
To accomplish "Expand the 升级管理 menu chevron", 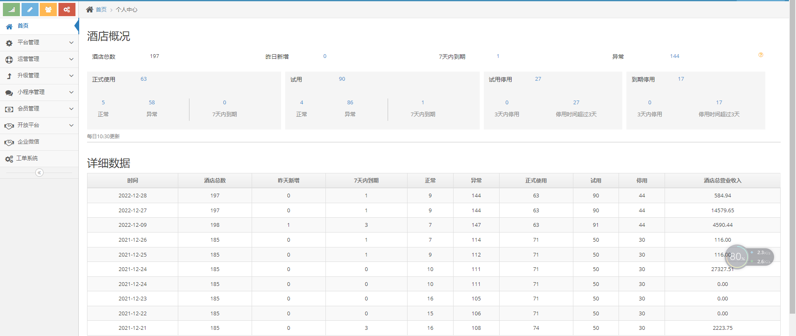I will 71,76.
